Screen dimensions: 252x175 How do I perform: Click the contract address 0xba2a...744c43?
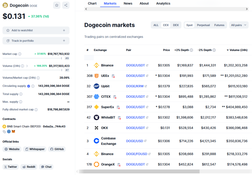(54, 127)
